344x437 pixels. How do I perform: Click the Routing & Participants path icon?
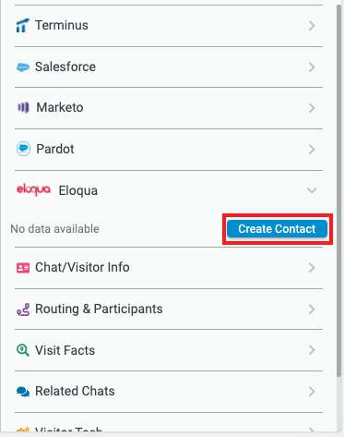23,310
